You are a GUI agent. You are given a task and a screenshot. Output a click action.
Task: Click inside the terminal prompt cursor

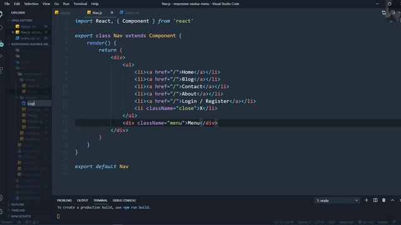click(x=58, y=216)
